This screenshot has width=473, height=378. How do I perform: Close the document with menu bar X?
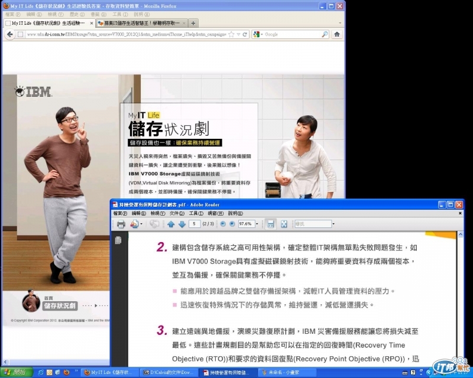[460, 213]
